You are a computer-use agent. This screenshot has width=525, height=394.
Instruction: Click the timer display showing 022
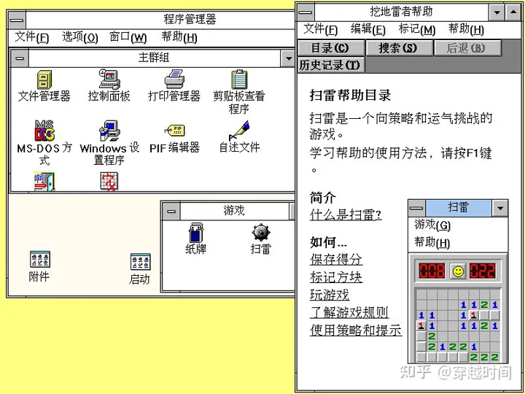point(483,271)
